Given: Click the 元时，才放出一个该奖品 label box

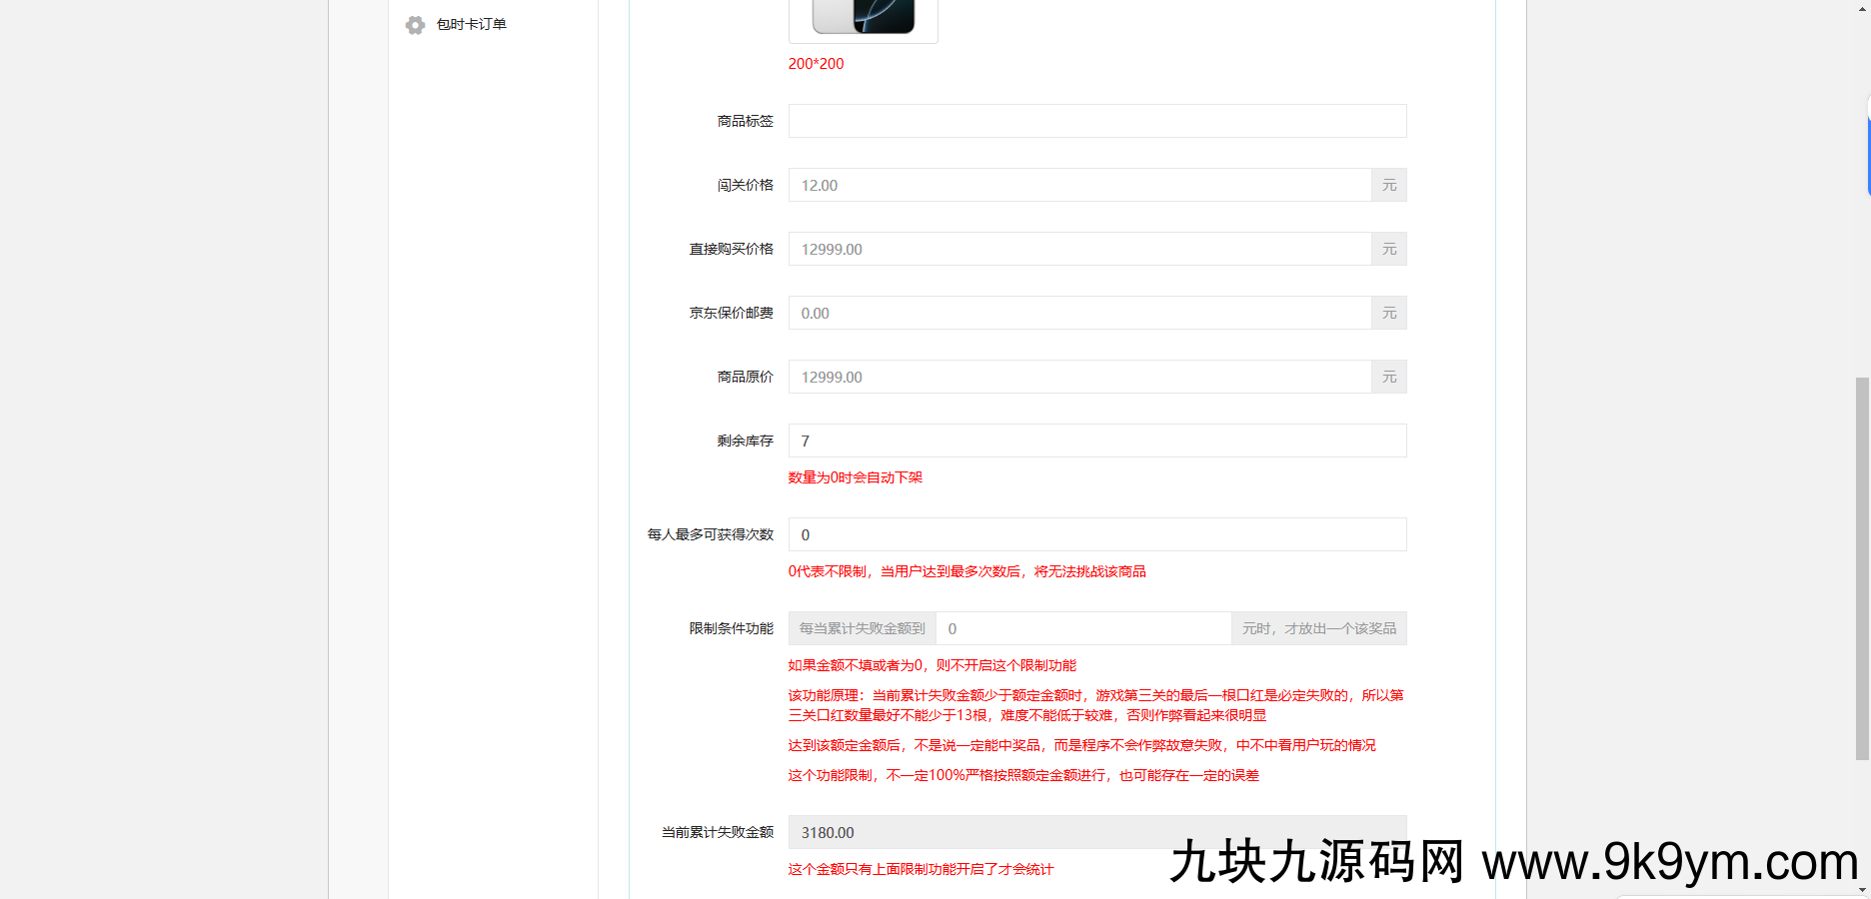Looking at the screenshot, I should 1319,628.
